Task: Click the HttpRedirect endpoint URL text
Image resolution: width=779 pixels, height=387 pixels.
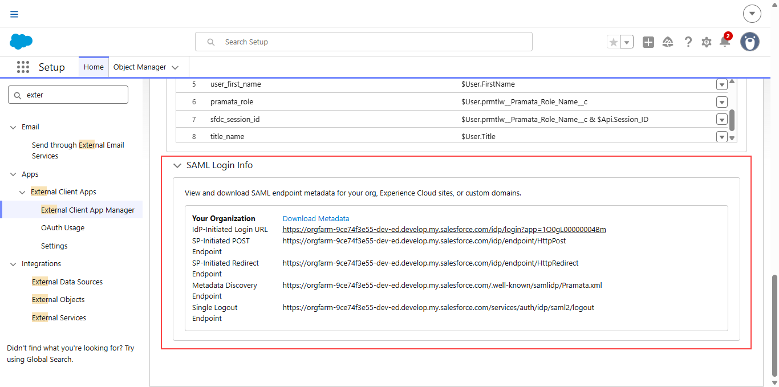Action: [431, 263]
